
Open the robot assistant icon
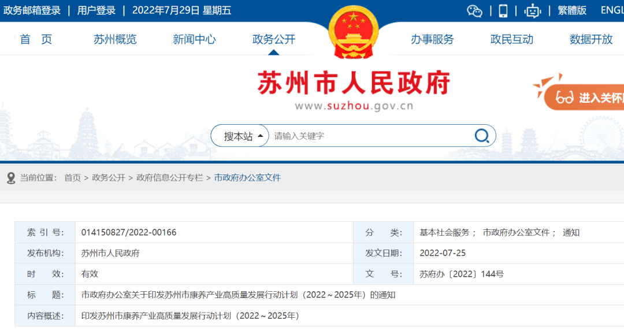pyautogui.click(x=532, y=10)
